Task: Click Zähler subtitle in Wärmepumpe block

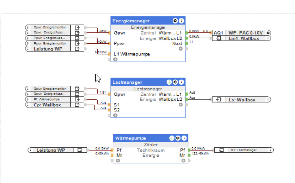Action: (x=151, y=145)
